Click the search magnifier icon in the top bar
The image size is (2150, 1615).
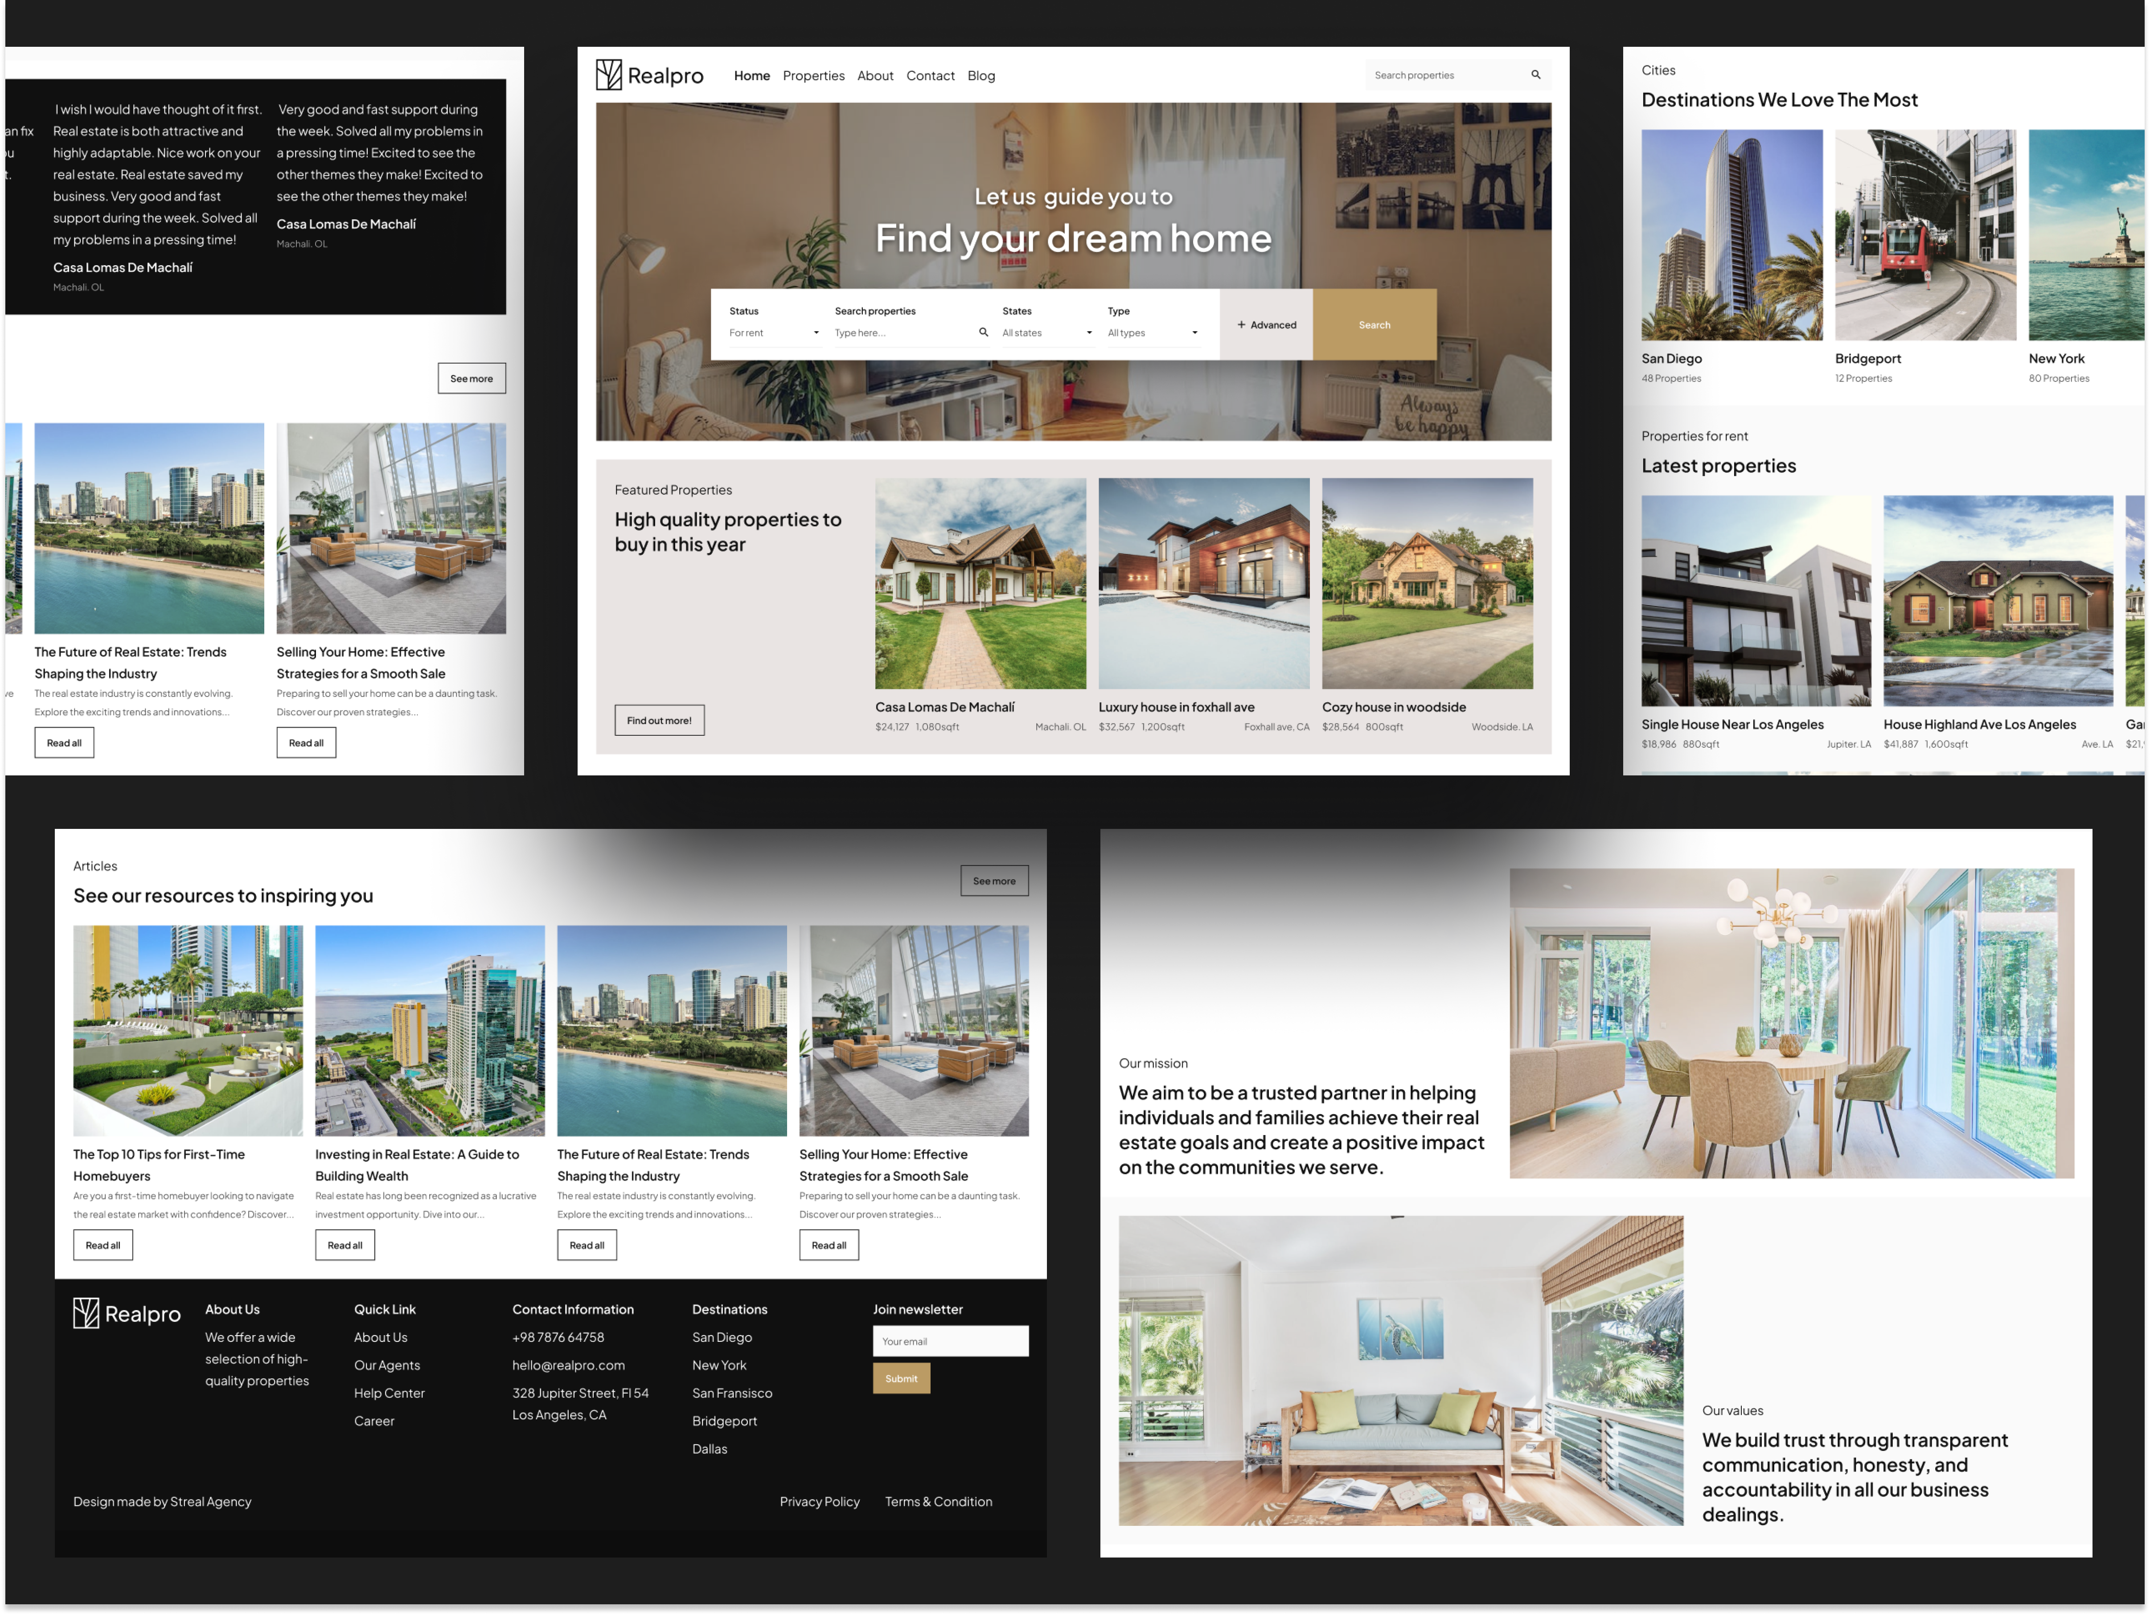click(x=1536, y=74)
